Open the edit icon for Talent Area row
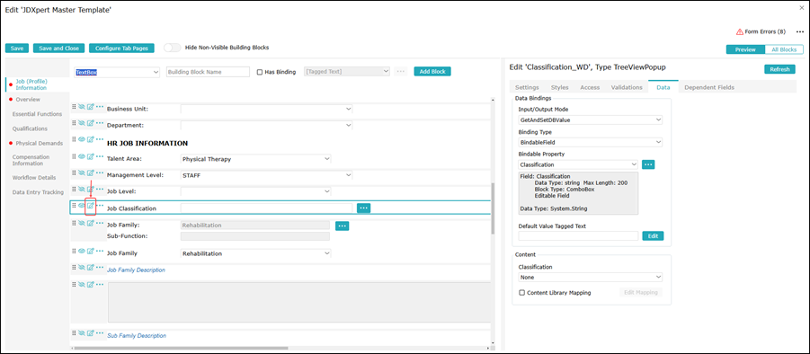 [x=91, y=156]
